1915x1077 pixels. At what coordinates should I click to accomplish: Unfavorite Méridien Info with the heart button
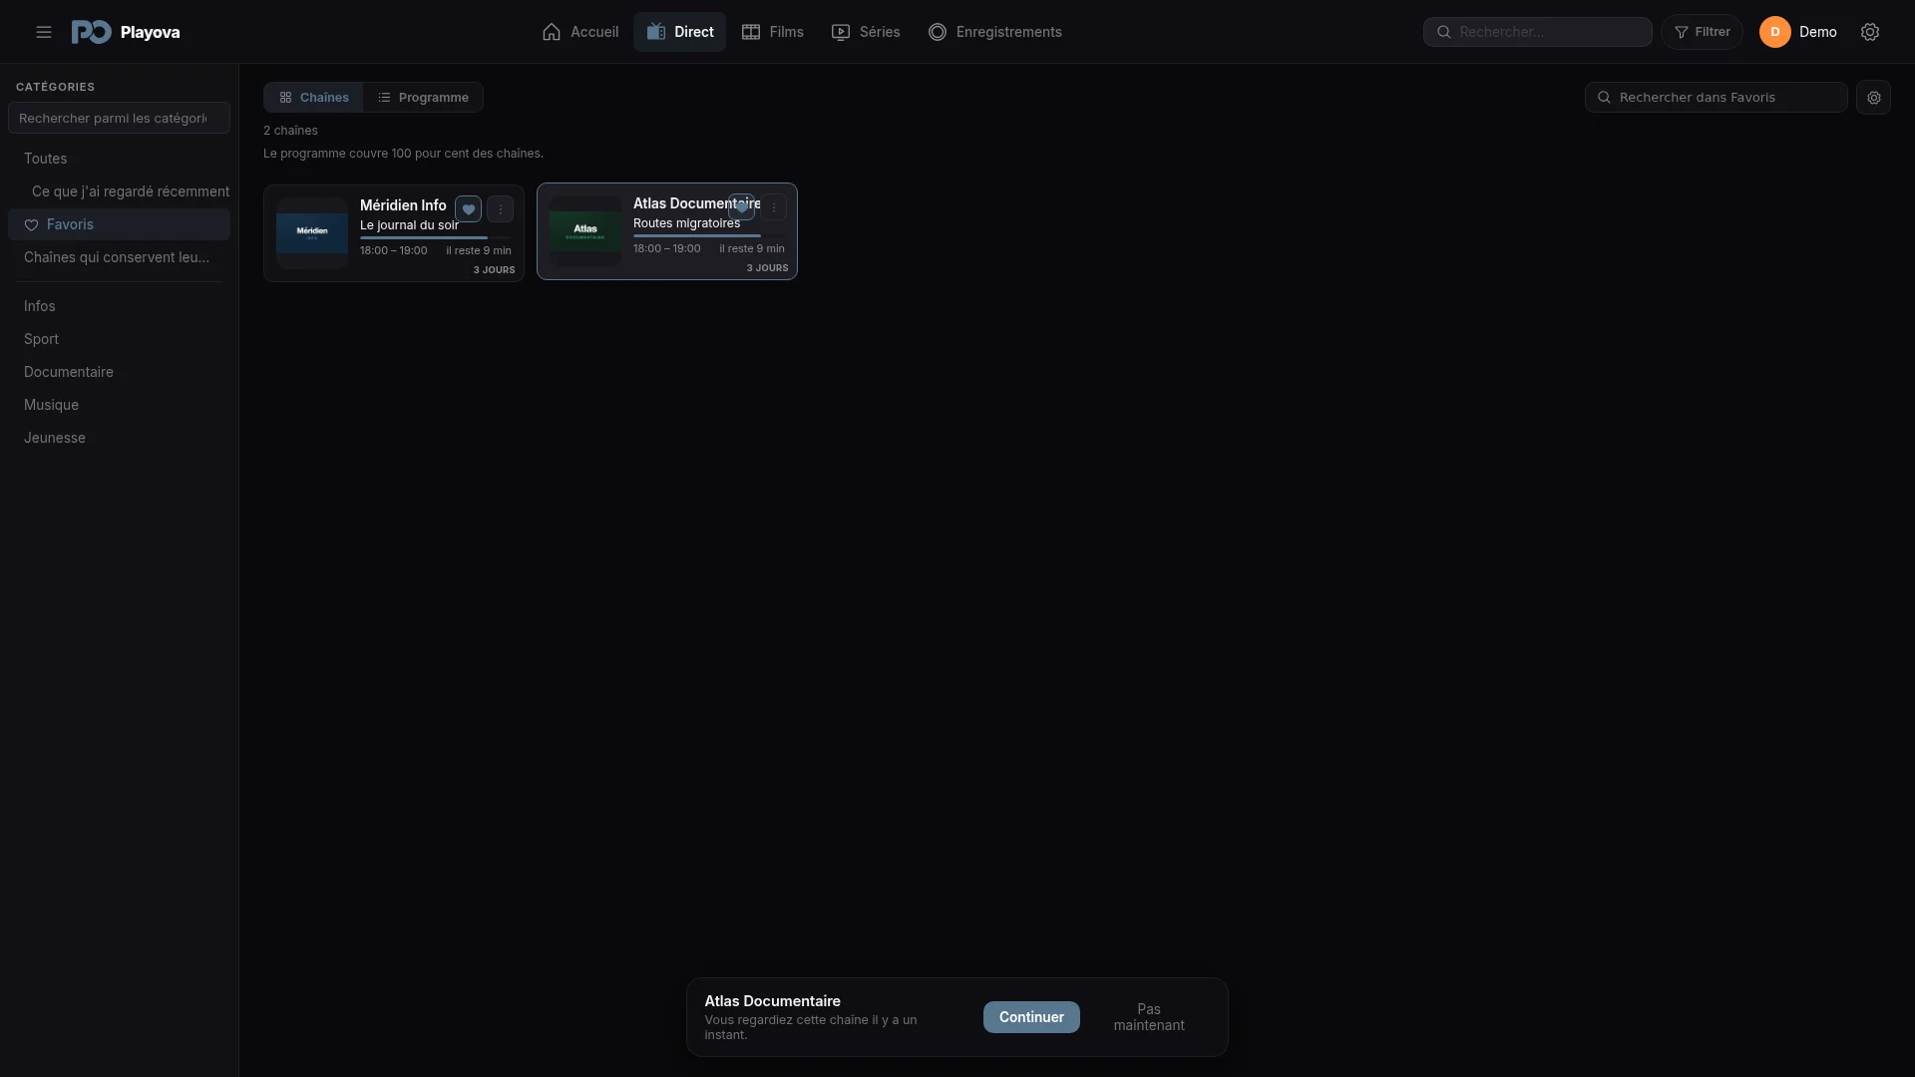[469, 209]
